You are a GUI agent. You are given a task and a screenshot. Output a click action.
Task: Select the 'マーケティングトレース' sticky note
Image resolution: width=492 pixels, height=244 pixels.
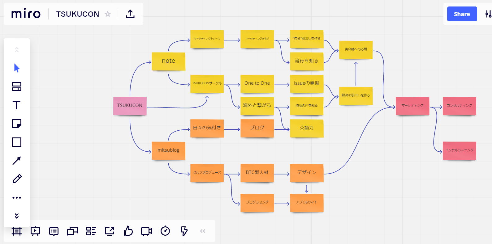click(x=207, y=39)
